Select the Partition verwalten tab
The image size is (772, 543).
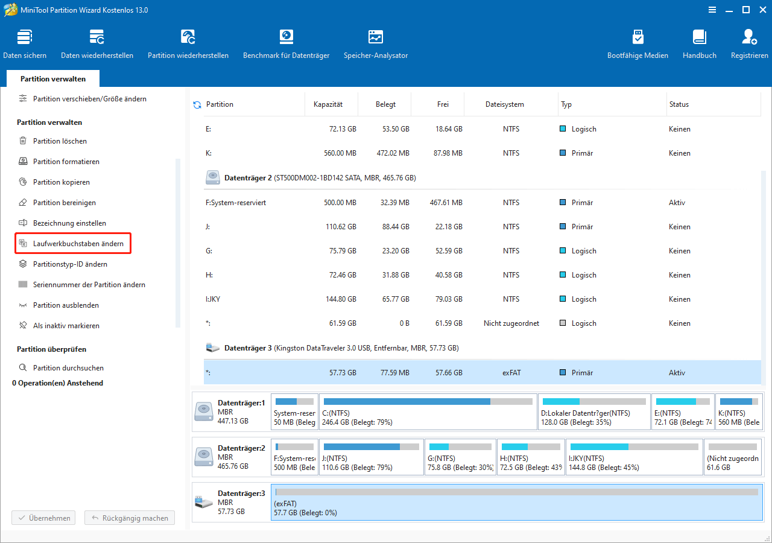coord(52,78)
